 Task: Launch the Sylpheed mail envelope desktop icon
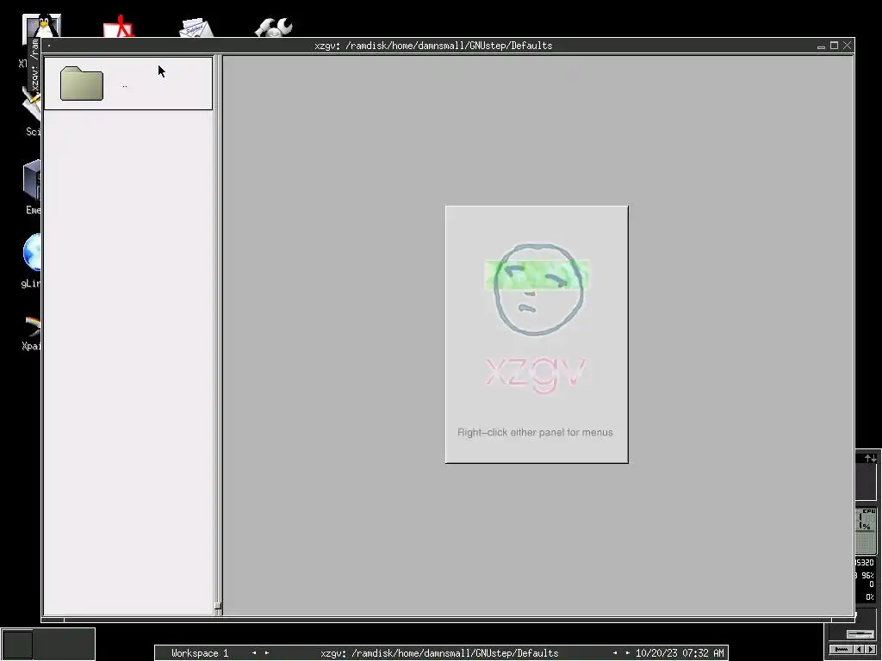click(x=196, y=28)
